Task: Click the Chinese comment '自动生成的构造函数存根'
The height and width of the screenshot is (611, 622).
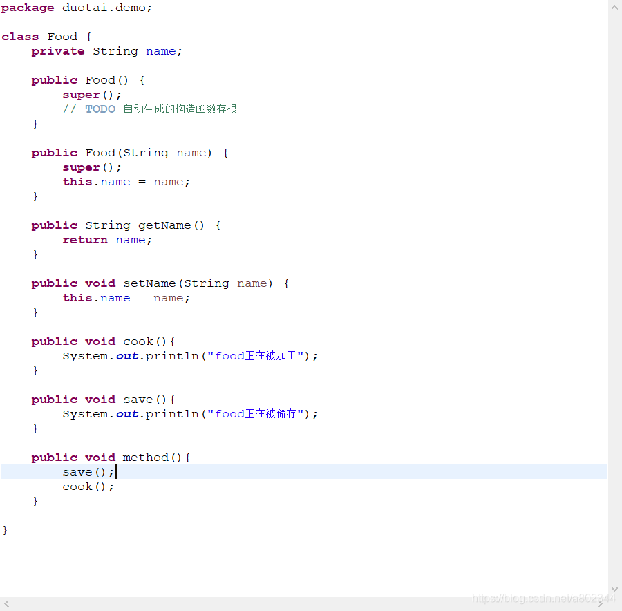Action: coord(180,109)
